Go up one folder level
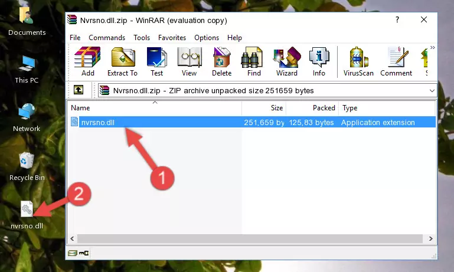 point(79,90)
